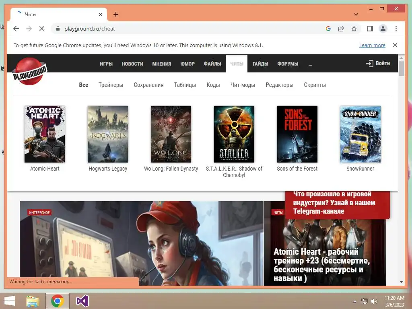412x309 pixels.
Task: Click the page scrollbar up arrow
Action: 401,58
